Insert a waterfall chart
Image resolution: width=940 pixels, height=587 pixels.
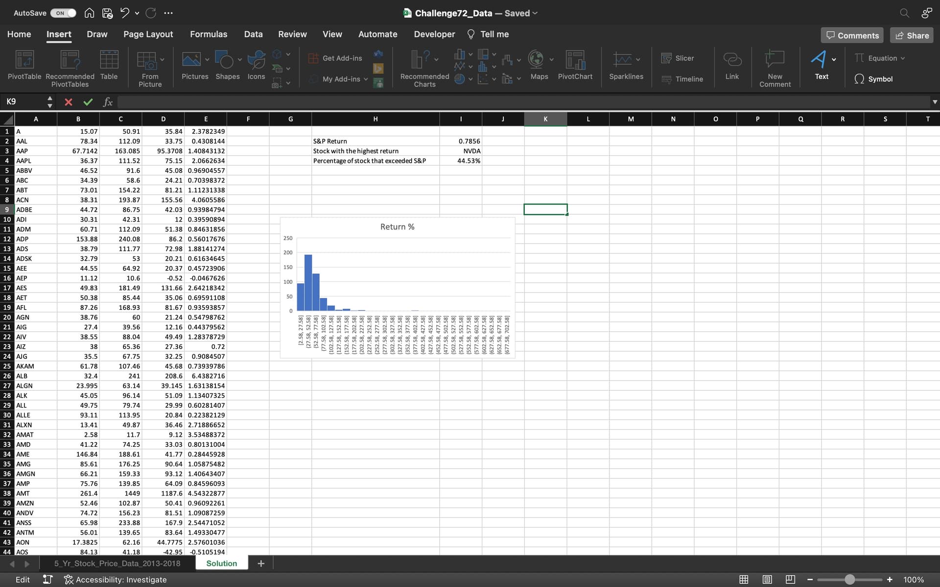[507, 60]
